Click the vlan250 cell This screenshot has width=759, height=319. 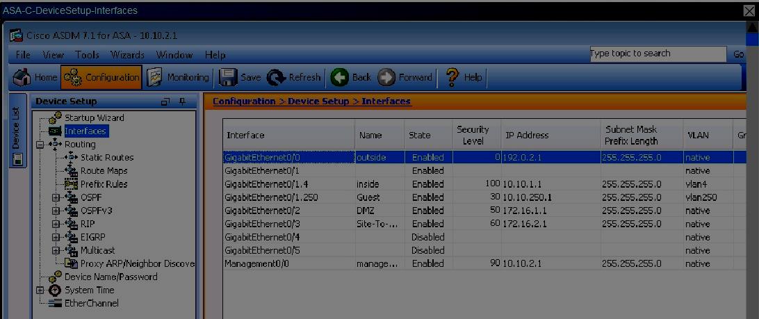pos(707,197)
